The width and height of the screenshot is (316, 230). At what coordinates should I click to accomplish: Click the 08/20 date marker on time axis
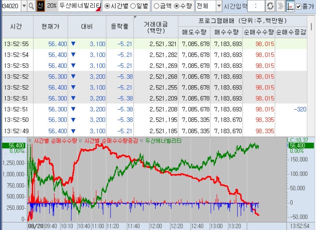36,226
